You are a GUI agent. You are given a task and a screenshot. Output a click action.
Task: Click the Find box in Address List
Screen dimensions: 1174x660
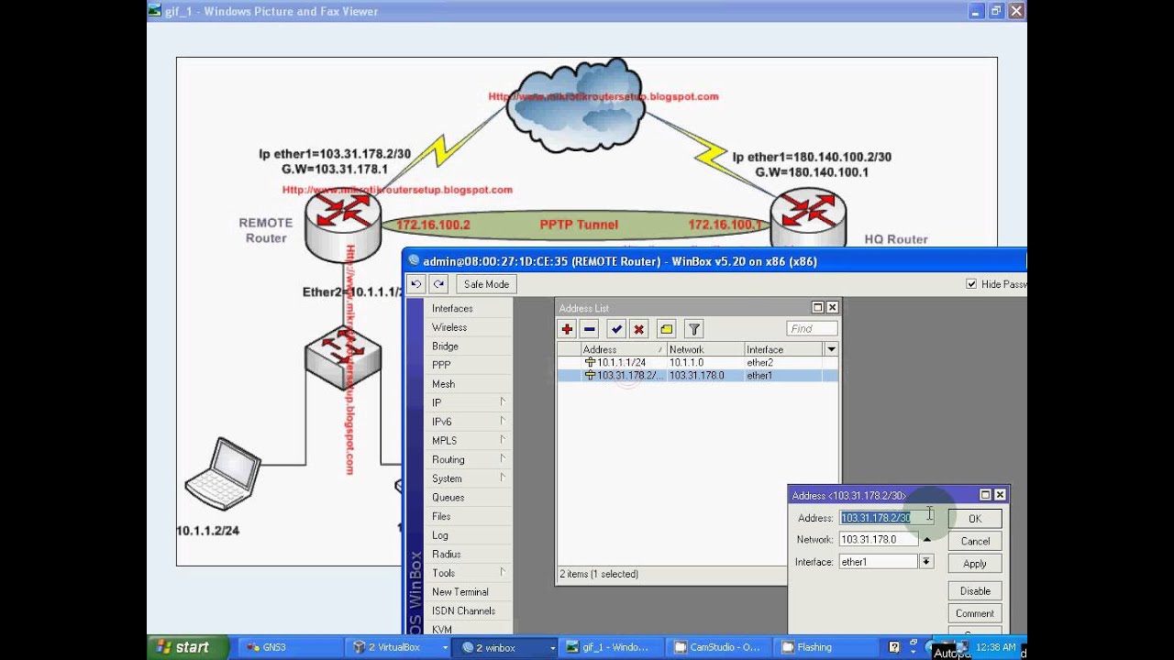click(x=812, y=328)
